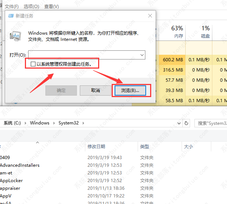Expand the chevron after Windows breadcrumb
Screen dimensions: 227x204
point(54,123)
